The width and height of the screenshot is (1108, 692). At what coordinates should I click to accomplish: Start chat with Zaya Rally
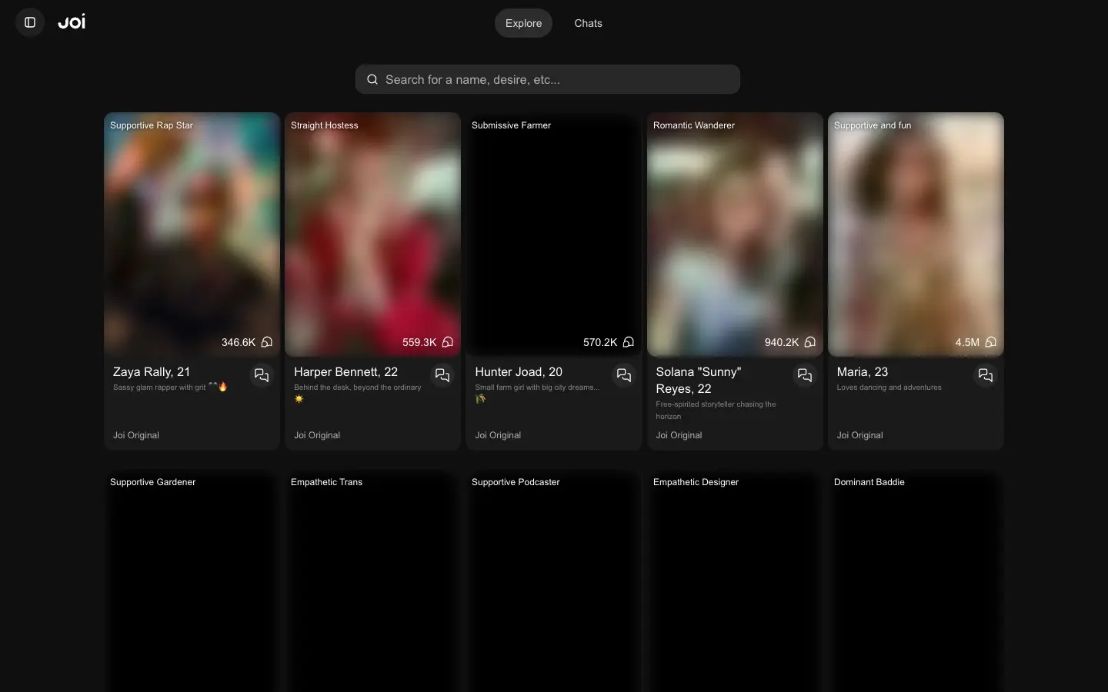262,375
